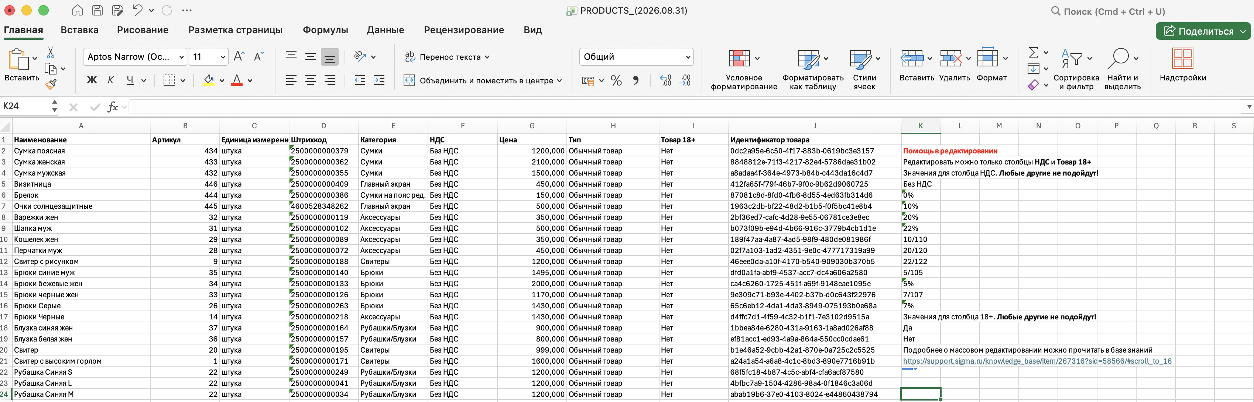Screen dimensions: 1254x402
Task: Align text to top of cell
Action: (291, 56)
